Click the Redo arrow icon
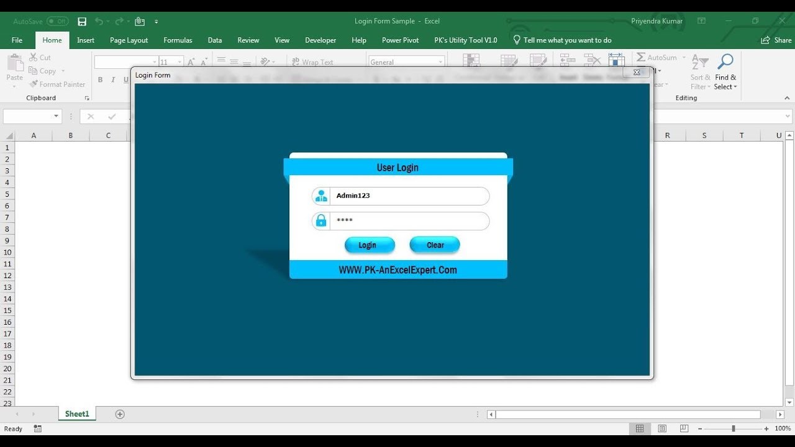 pyautogui.click(x=118, y=21)
